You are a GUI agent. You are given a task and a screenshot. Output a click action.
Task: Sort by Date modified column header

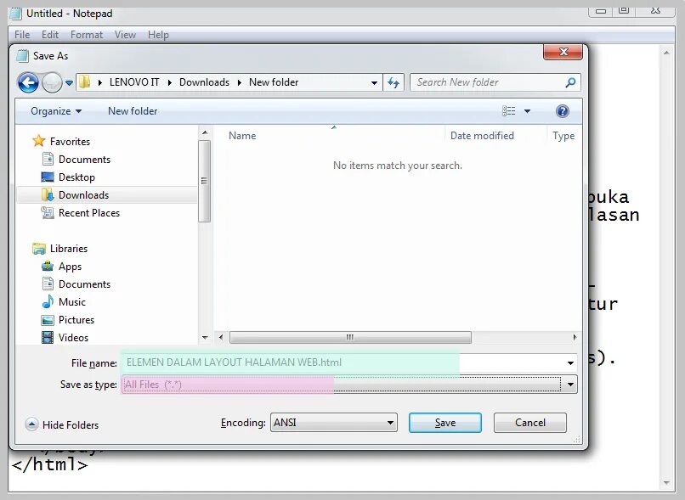482,136
